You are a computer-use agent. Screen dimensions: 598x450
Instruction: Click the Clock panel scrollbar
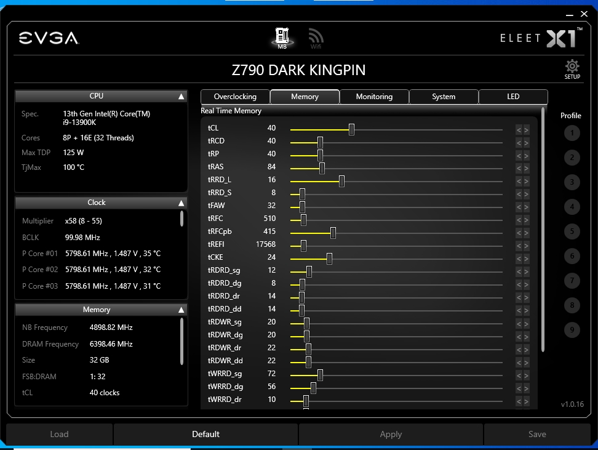point(181,219)
